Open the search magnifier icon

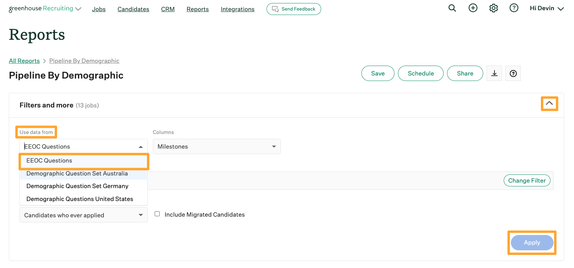(452, 8)
